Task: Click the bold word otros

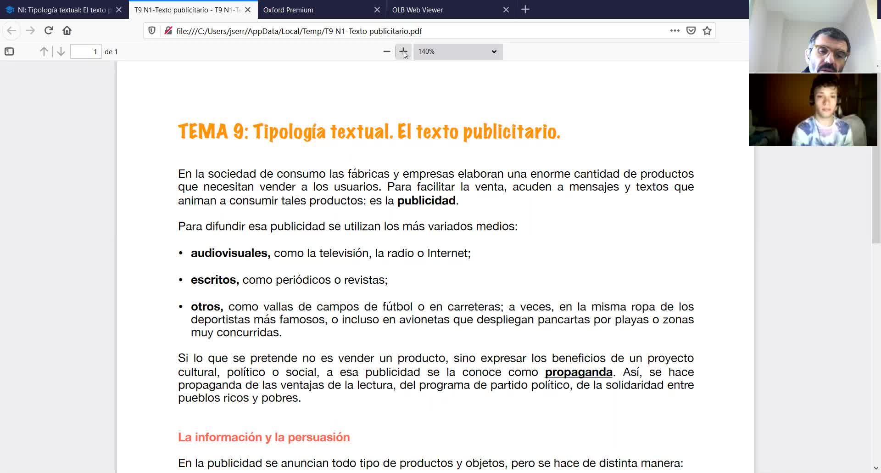Action: coord(207,306)
